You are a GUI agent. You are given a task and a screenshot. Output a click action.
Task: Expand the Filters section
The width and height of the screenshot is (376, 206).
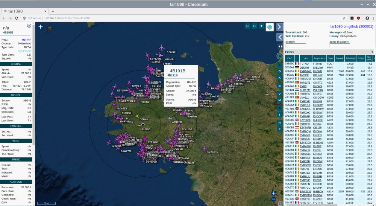point(372,52)
